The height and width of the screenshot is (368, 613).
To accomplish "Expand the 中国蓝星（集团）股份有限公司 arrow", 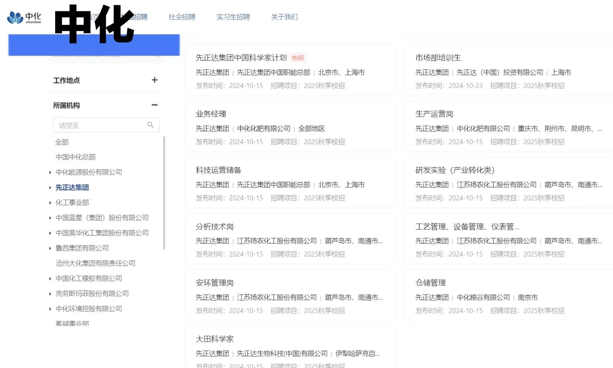I will pyautogui.click(x=50, y=217).
